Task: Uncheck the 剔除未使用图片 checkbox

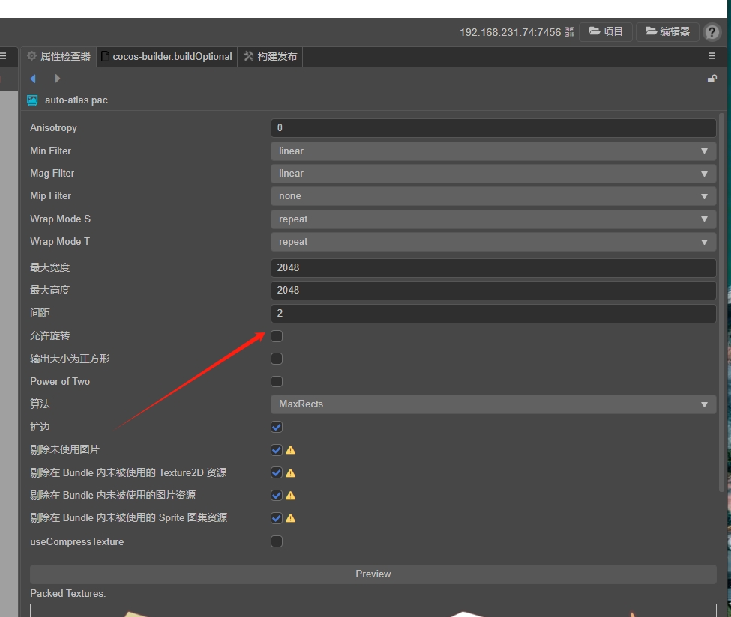Action: coord(277,450)
